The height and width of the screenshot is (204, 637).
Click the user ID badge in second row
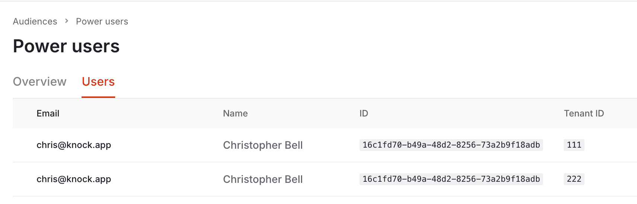pos(451,179)
